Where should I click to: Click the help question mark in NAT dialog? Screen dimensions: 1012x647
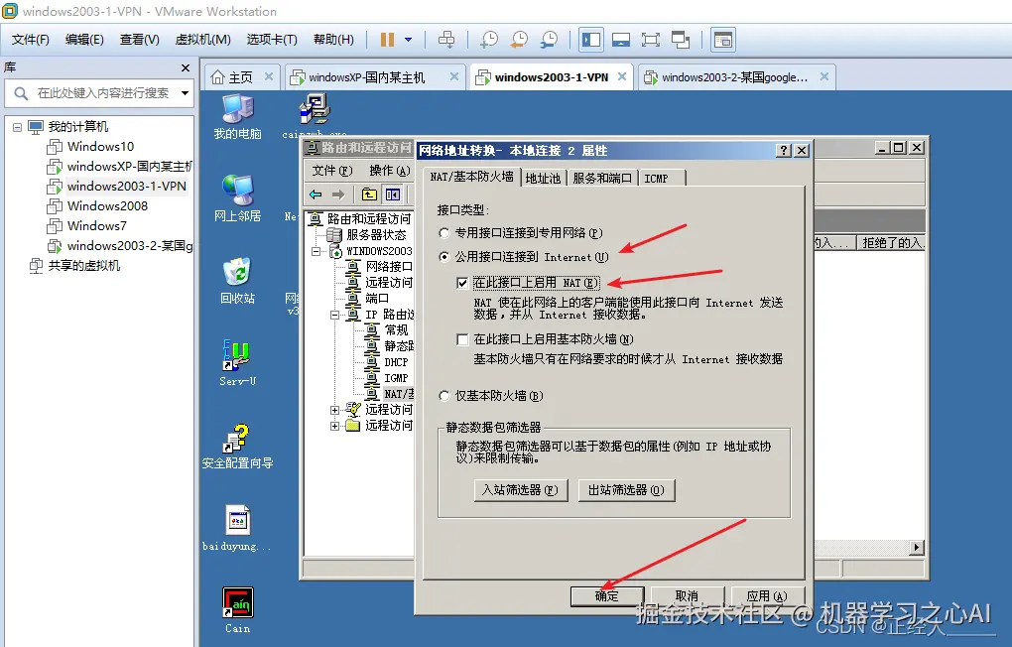tap(784, 151)
